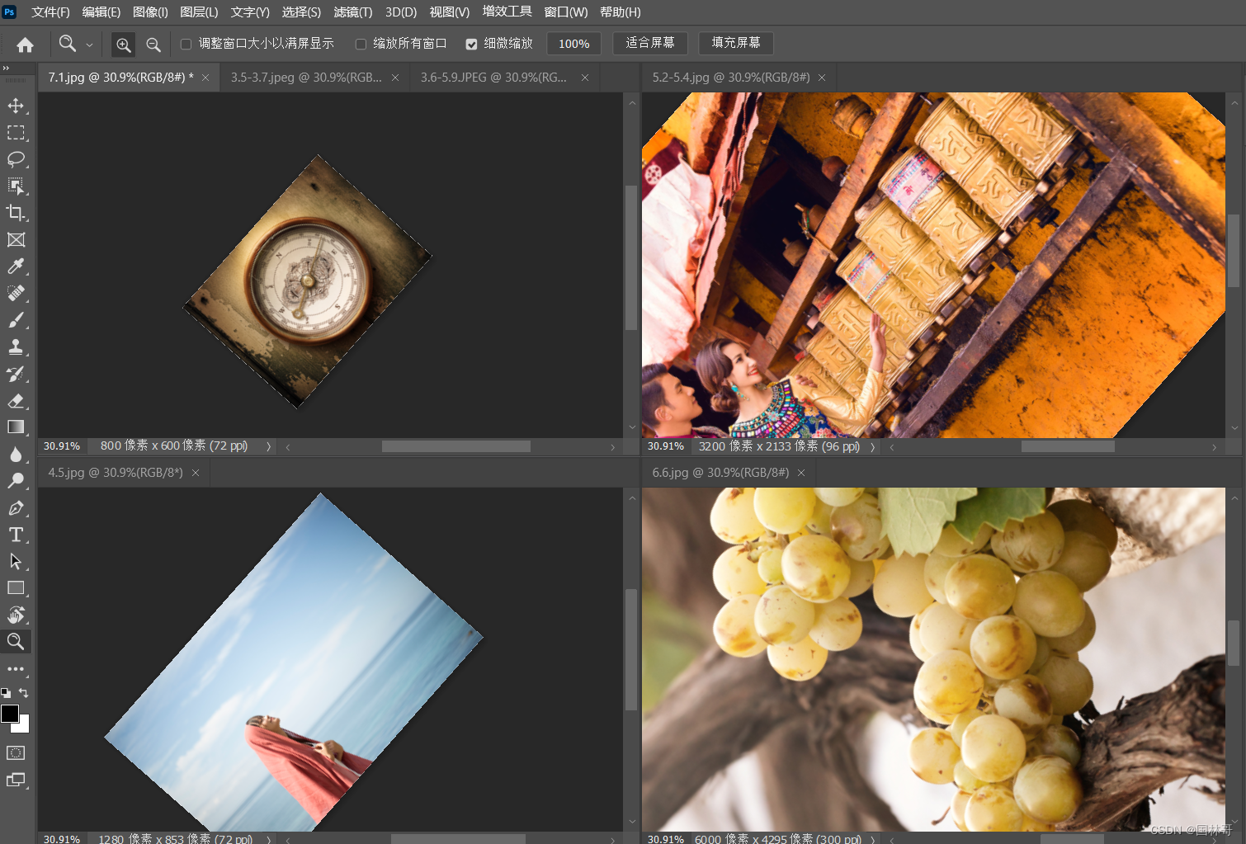The width and height of the screenshot is (1246, 844).
Task: Click the 填充屏幕 button
Action: [x=736, y=43]
